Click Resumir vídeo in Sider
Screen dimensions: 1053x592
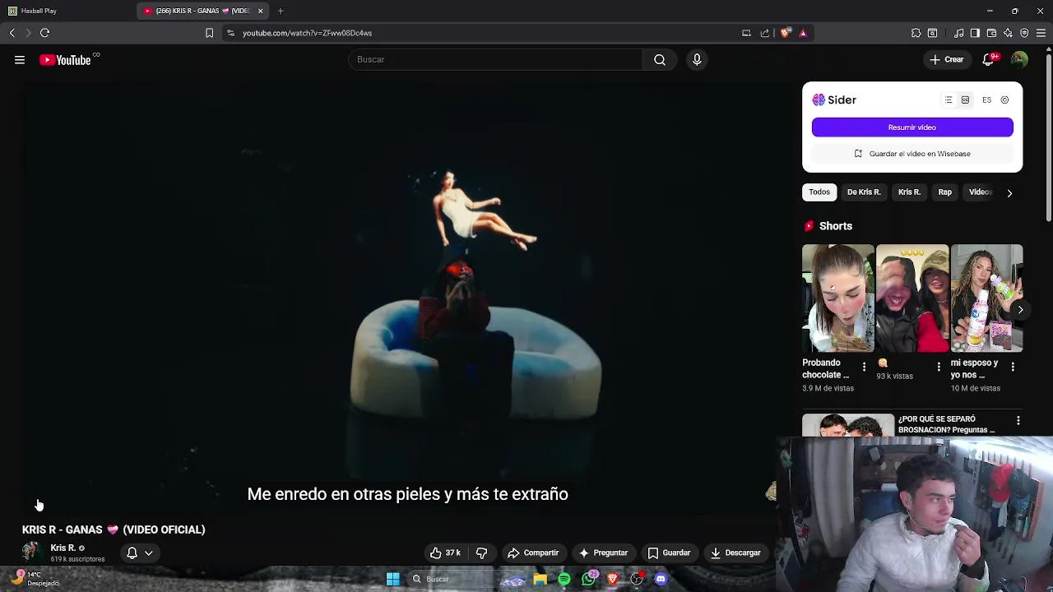(912, 127)
